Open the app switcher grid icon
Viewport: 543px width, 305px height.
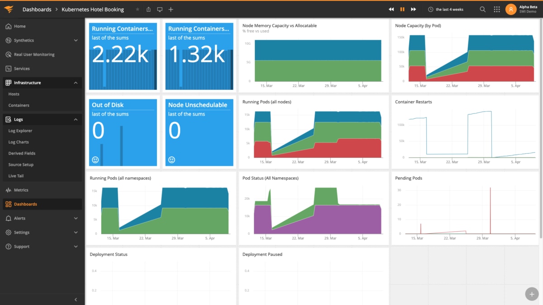[x=496, y=9]
